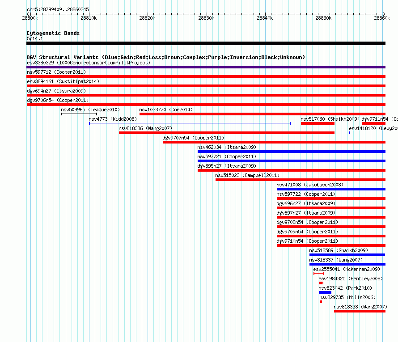Select dgv9707n54 (Cooper2011) label
This screenshot has height=342, width=398.
click(x=194, y=138)
